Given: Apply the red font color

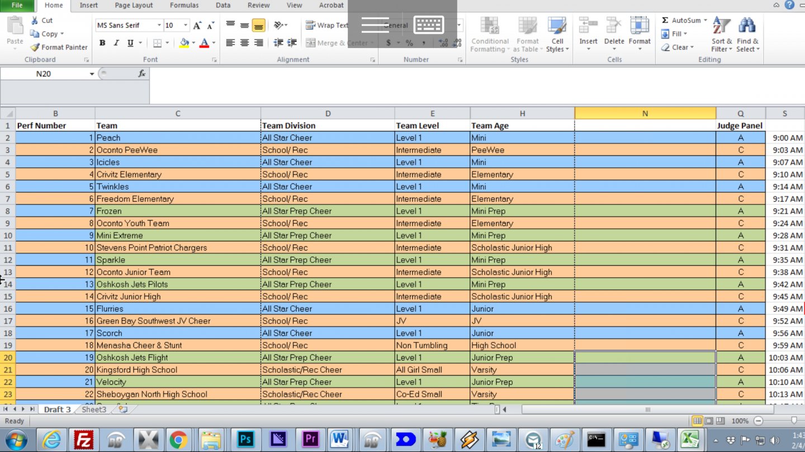Looking at the screenshot, I should [x=205, y=43].
